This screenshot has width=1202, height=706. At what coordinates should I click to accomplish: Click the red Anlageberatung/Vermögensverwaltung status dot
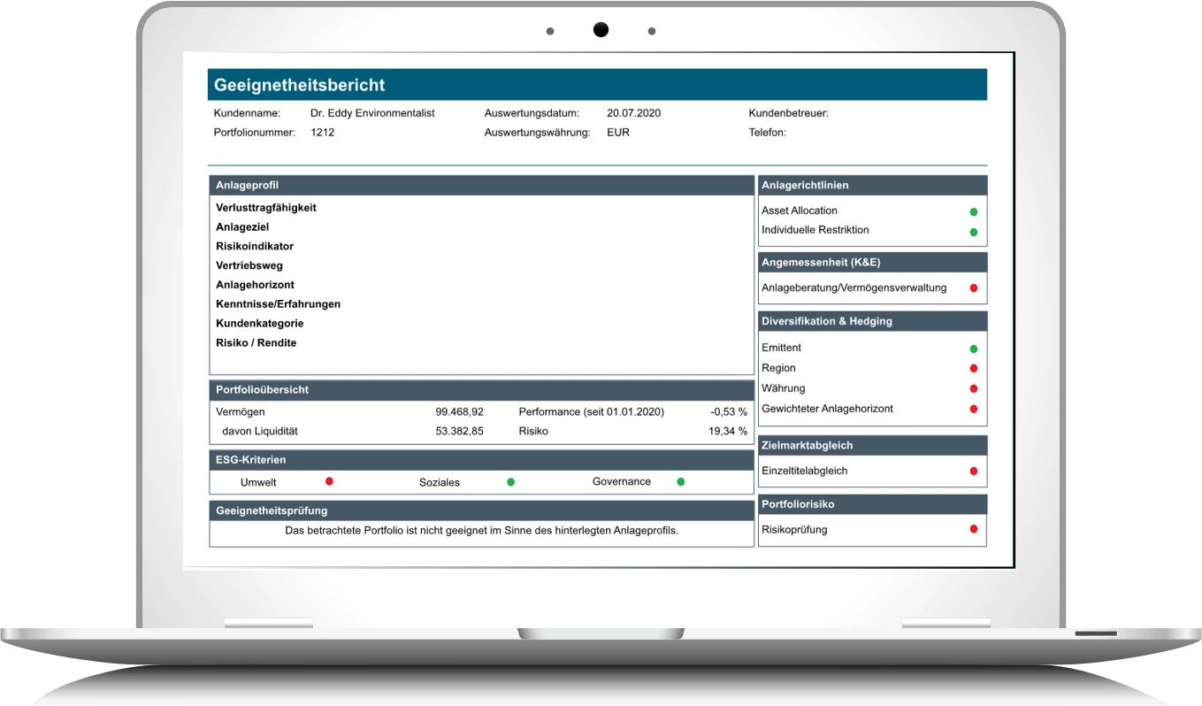point(973,288)
